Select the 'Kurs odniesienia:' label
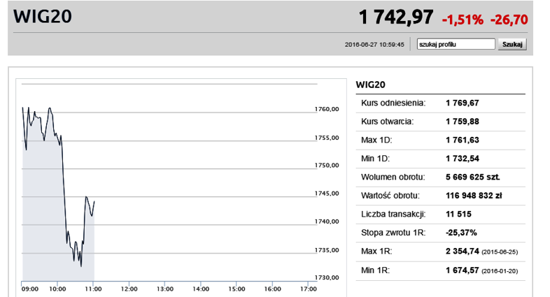Screen dimensions: 550x297 393,103
